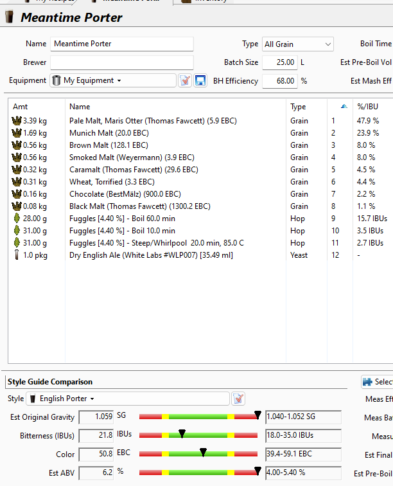Click the 1.040-1.052 SG range box

pyautogui.click(x=304, y=417)
